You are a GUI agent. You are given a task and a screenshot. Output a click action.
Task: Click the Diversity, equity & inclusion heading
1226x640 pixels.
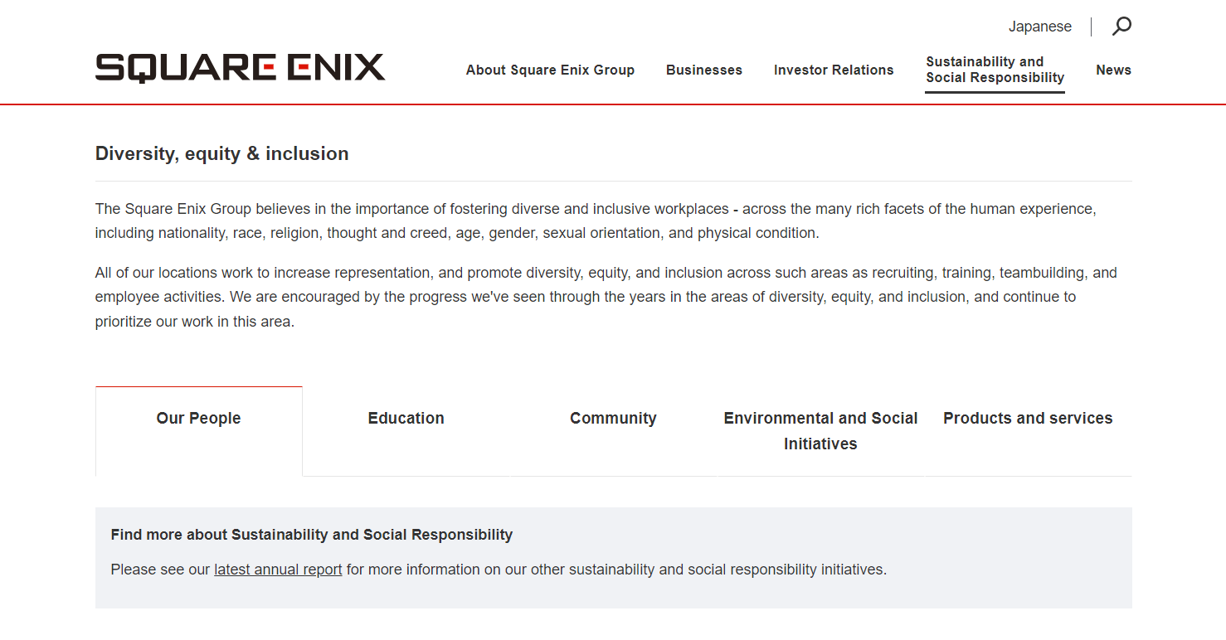click(x=221, y=154)
